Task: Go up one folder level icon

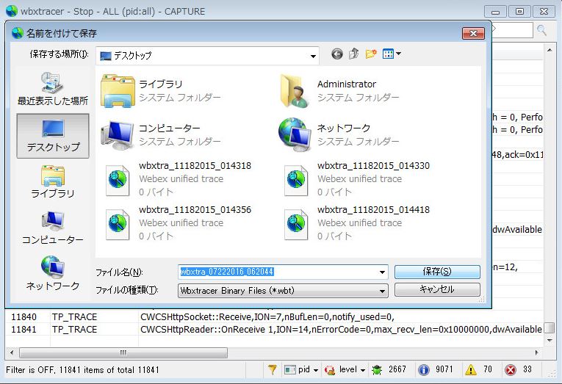Action: (x=353, y=54)
